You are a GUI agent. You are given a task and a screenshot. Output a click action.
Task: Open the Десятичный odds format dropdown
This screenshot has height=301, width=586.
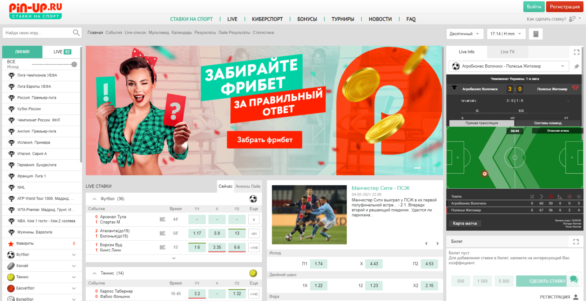tap(465, 34)
